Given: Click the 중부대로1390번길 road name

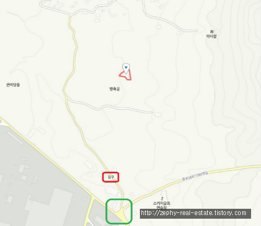Looking at the screenshot, I should click(x=195, y=176).
